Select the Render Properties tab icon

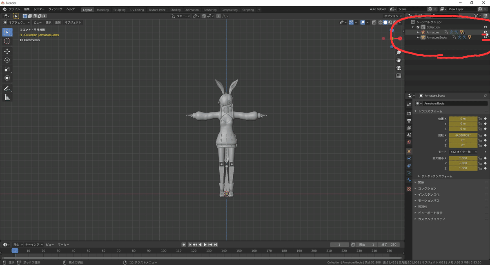(410, 113)
